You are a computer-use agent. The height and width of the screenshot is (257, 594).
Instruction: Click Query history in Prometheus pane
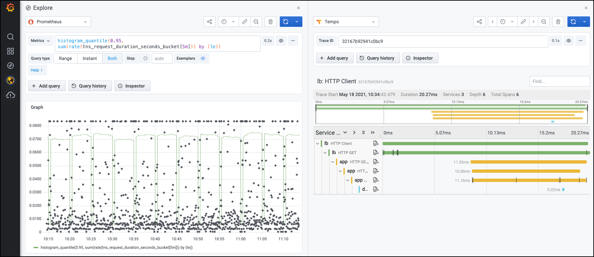click(89, 86)
